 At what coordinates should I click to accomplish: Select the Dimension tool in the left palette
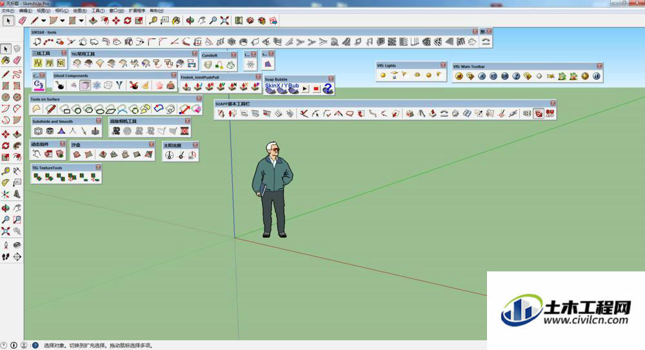pyautogui.click(x=17, y=171)
